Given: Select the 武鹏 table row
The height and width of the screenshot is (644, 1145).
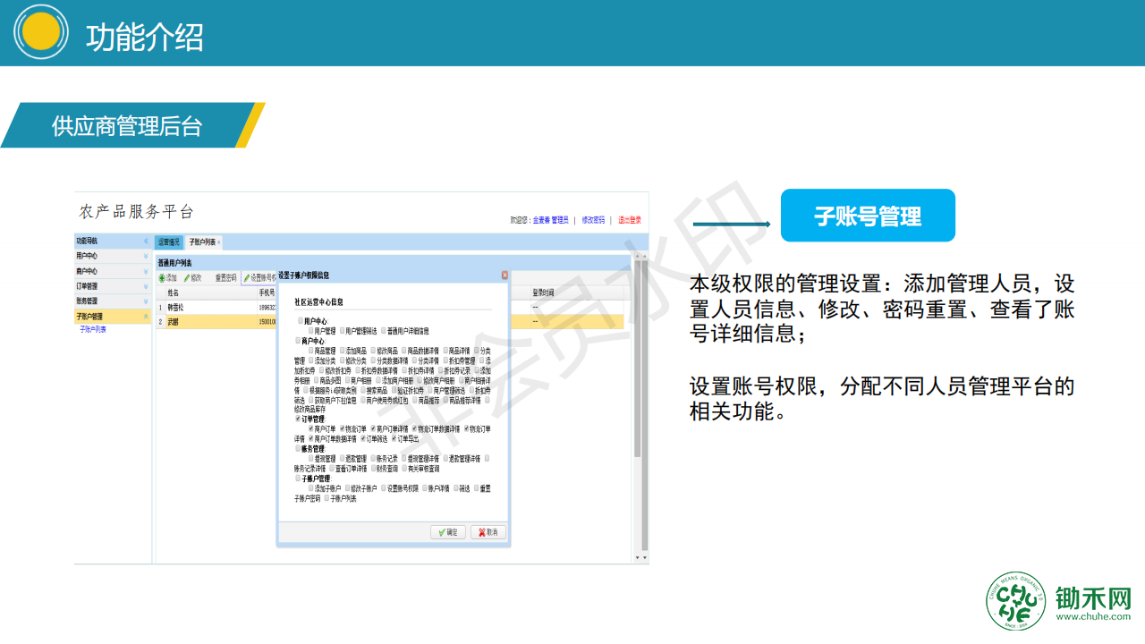Looking at the screenshot, I should click(x=390, y=322).
